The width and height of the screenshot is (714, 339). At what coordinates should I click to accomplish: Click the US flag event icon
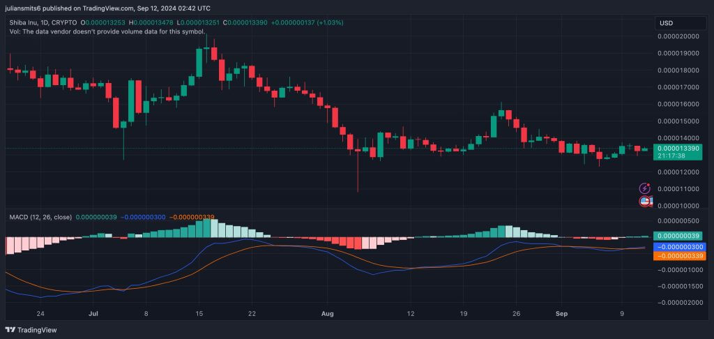645,201
